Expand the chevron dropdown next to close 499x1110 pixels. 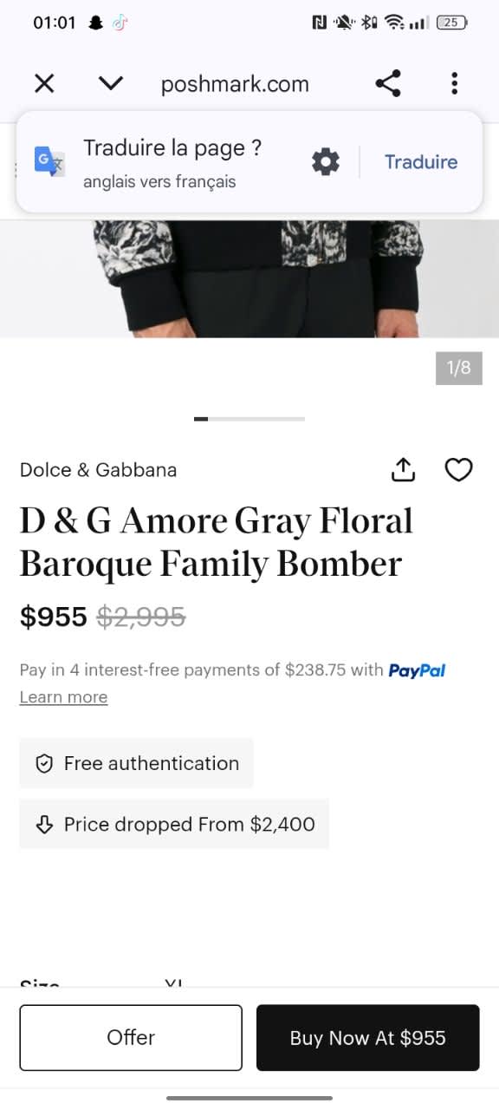click(111, 83)
